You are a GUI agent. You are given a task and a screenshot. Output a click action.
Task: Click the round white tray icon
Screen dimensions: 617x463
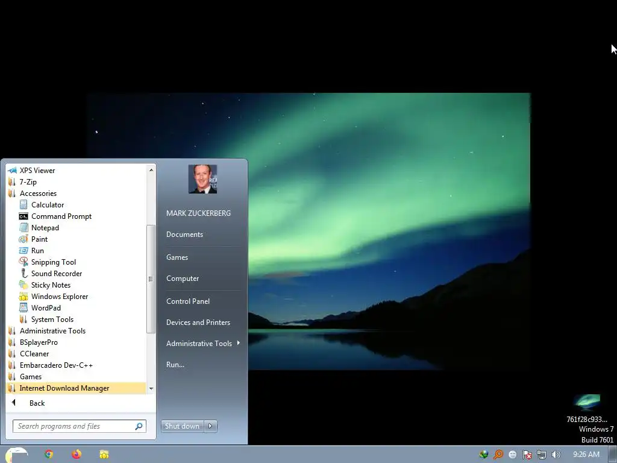[512, 455]
